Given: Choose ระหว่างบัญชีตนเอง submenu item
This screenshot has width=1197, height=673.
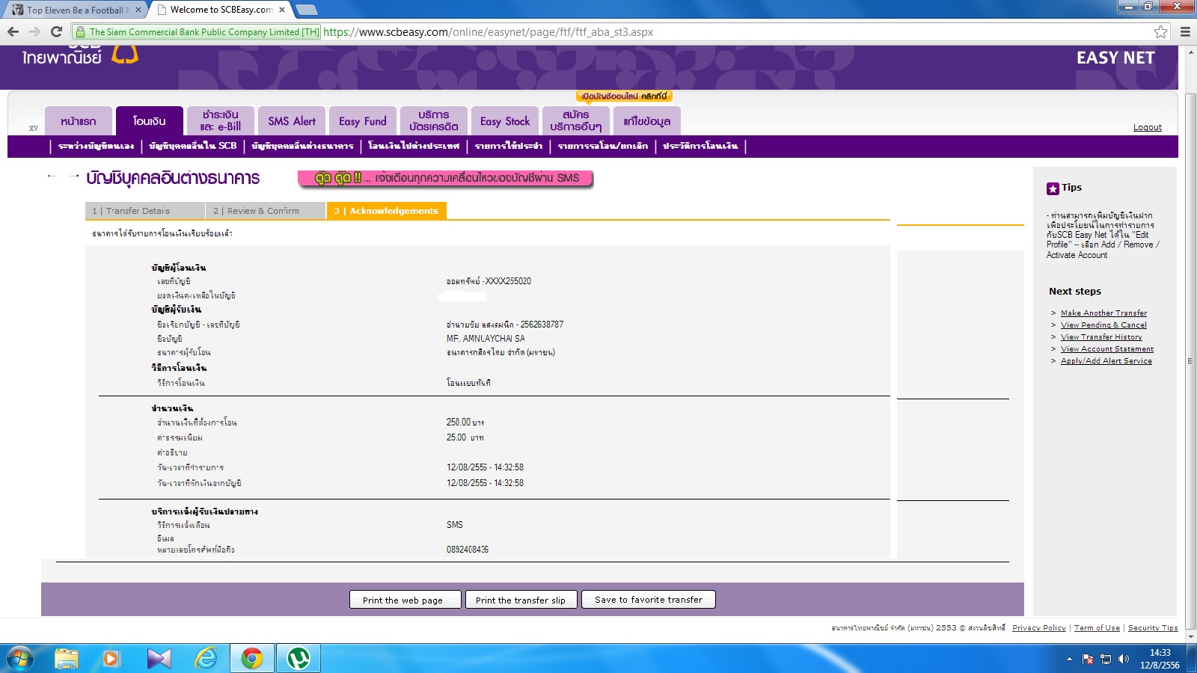Looking at the screenshot, I should (97, 146).
